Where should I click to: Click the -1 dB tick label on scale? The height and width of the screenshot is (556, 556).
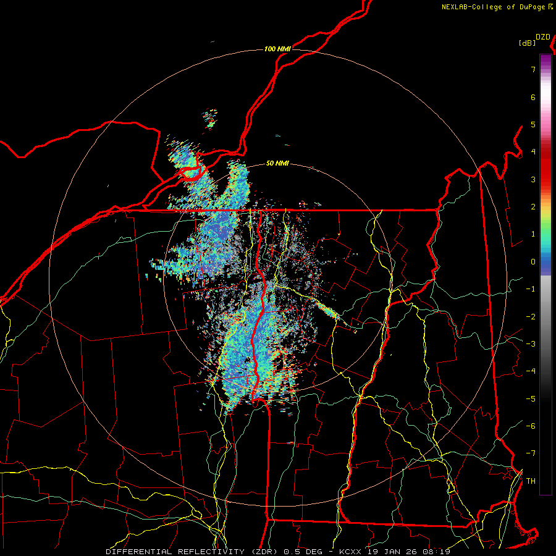[x=531, y=289]
